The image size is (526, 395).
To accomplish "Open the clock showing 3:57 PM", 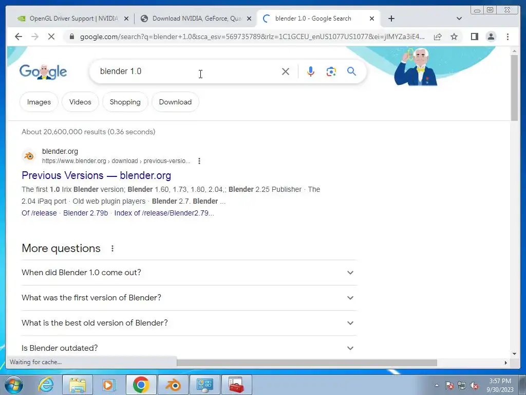I will pos(500,385).
